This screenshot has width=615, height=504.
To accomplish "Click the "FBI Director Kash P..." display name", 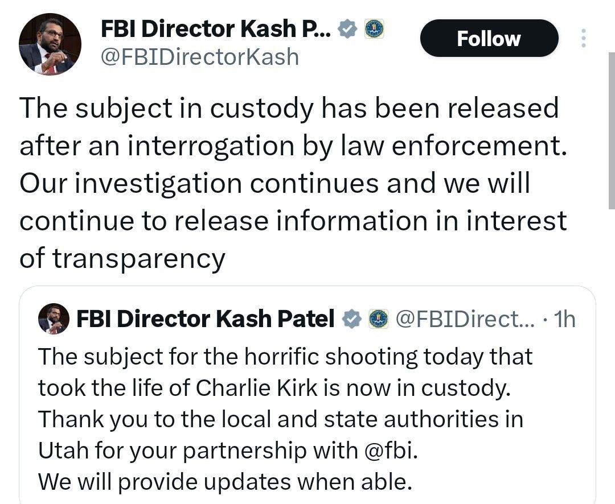I will [x=215, y=28].
